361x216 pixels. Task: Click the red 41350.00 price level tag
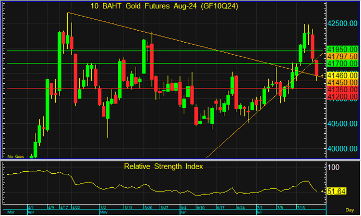(x=340, y=90)
